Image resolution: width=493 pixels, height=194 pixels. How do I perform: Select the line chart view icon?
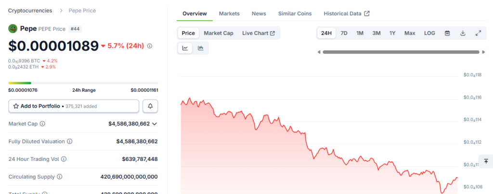pyautogui.click(x=185, y=48)
